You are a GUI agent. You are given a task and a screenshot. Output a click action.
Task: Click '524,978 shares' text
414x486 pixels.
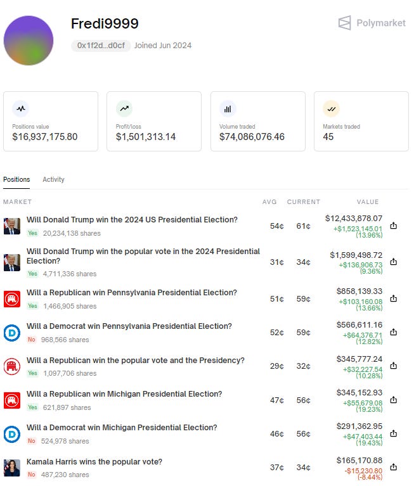pos(65,441)
